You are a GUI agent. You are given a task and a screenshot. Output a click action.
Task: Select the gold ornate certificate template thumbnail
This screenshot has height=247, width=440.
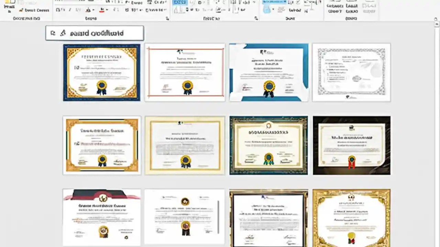pos(101,145)
